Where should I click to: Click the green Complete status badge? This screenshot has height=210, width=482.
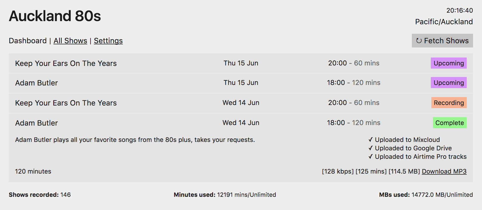(x=450, y=123)
